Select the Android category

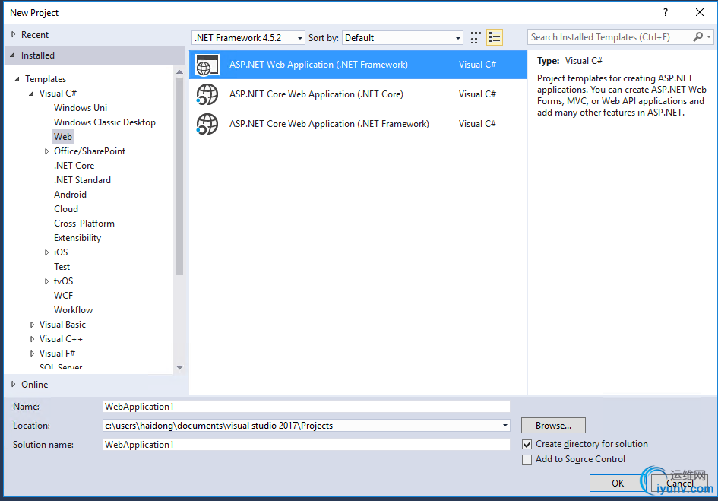(70, 195)
